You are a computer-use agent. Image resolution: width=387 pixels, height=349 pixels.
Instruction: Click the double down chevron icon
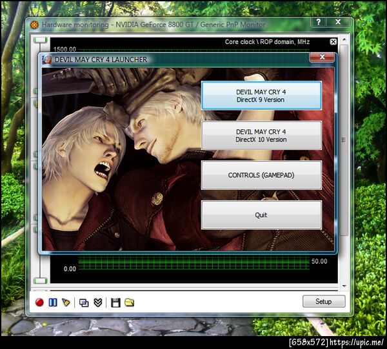click(98, 302)
